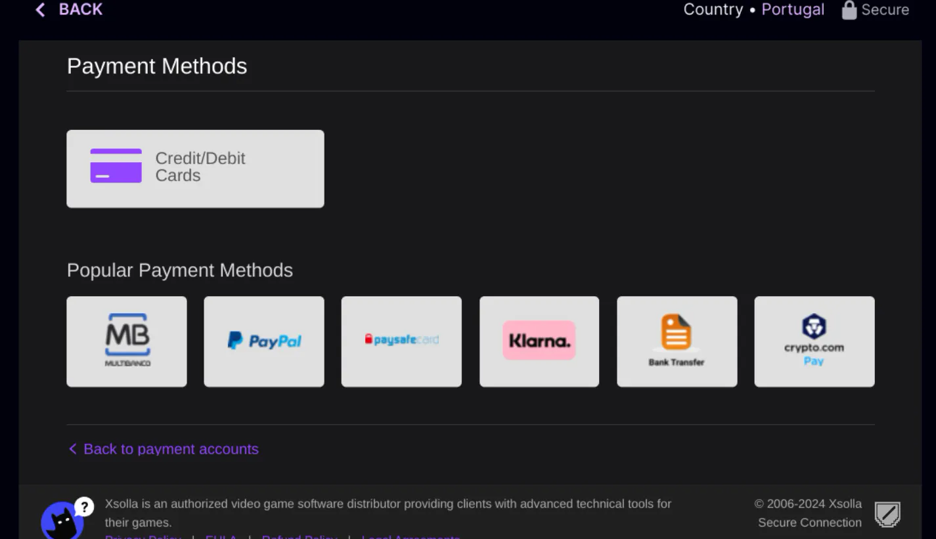Click chevron beside Back to payment accounts
936x539 pixels.
point(72,449)
